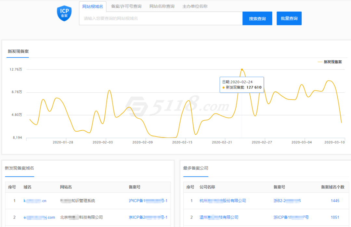Click the ICP 备案 shield logo

coord(64,13)
